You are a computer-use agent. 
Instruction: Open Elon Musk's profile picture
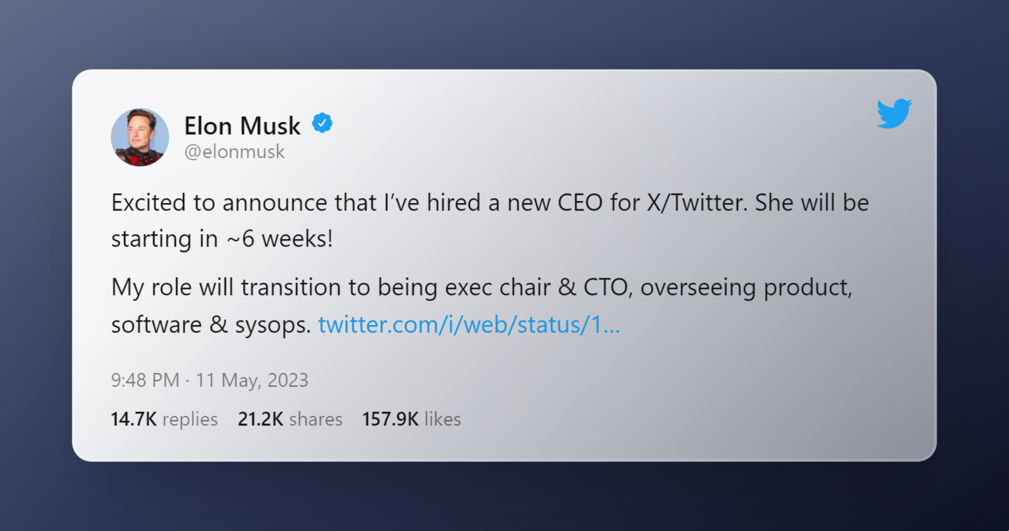pyautogui.click(x=140, y=137)
